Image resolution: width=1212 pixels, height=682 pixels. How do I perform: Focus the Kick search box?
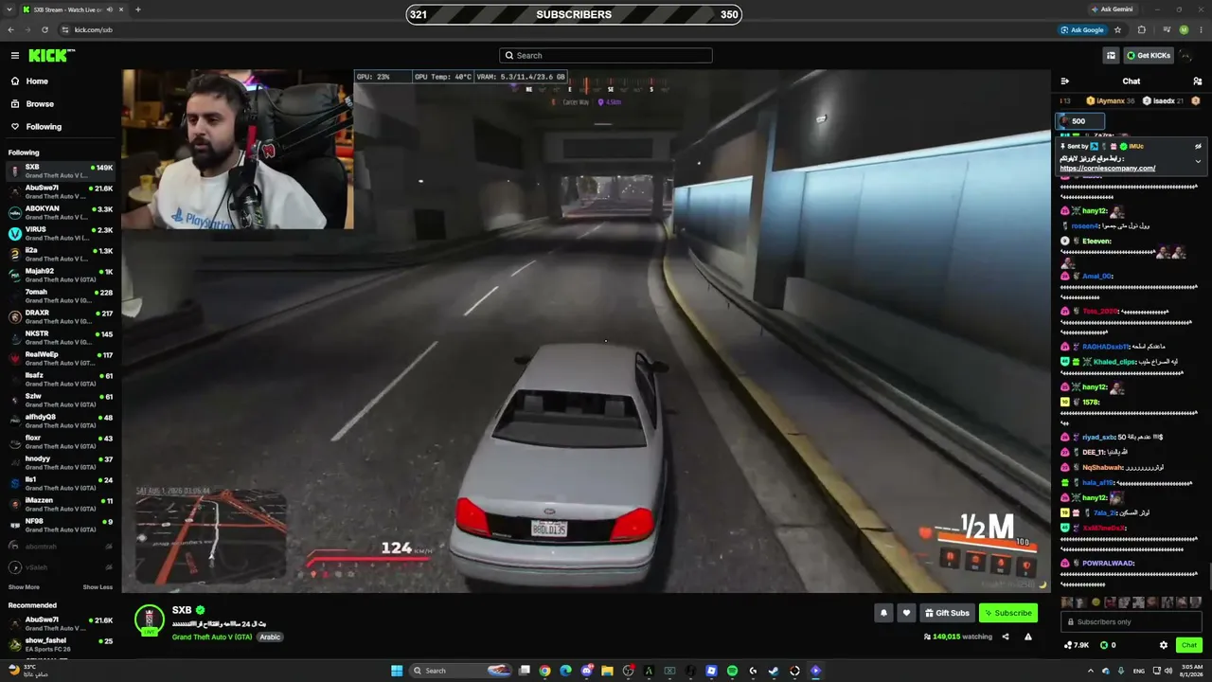point(606,56)
